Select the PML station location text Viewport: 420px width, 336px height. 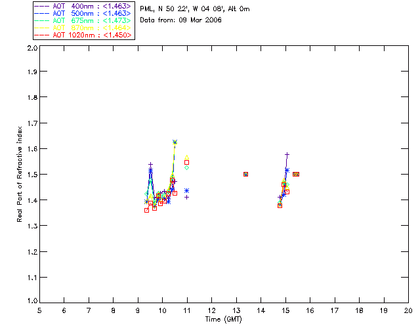[195, 9]
